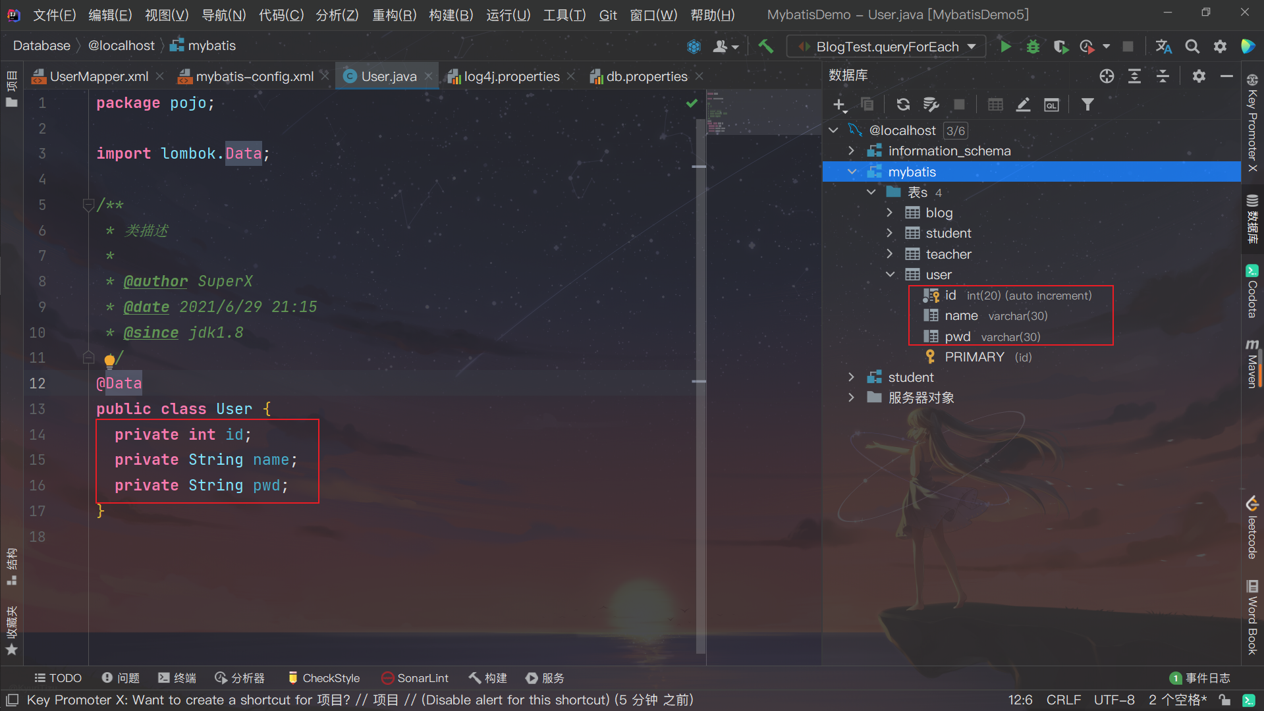Change line separator CRLF in status bar

click(x=1063, y=700)
